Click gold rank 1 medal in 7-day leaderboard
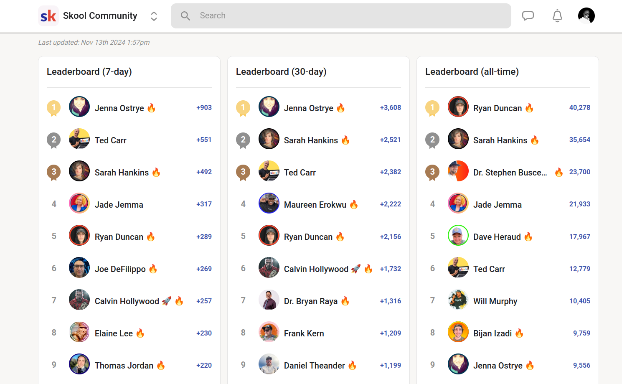Image resolution: width=622 pixels, height=384 pixels. [x=54, y=108]
